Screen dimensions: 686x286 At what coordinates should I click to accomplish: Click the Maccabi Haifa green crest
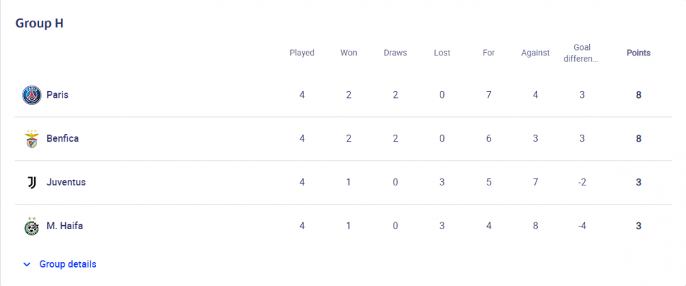(32, 226)
